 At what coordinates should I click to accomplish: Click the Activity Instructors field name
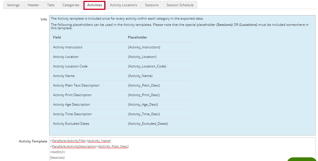tap(67, 47)
